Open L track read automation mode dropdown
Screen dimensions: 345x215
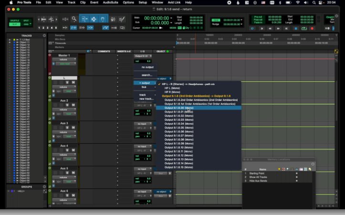pyautogui.click(x=70, y=91)
